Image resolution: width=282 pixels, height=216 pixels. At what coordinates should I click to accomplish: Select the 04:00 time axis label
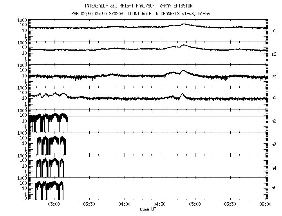tap(124, 205)
